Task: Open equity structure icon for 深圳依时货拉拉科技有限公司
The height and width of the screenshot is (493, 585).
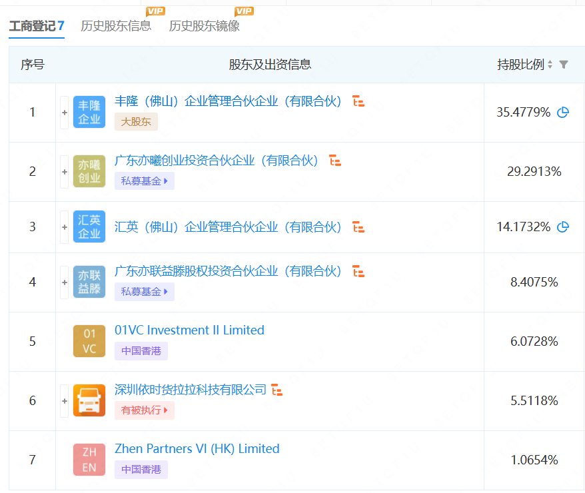Action: click(277, 390)
